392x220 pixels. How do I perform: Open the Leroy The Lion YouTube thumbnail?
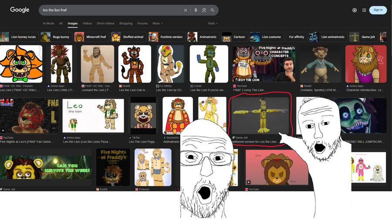tap(264, 64)
